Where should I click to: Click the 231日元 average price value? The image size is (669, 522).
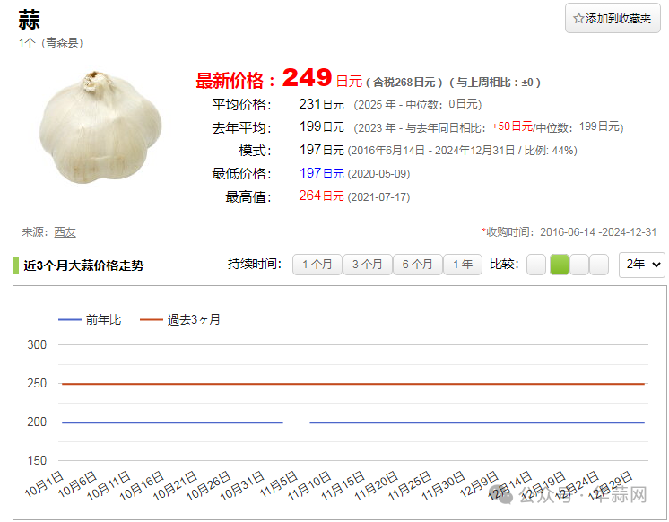tap(321, 104)
